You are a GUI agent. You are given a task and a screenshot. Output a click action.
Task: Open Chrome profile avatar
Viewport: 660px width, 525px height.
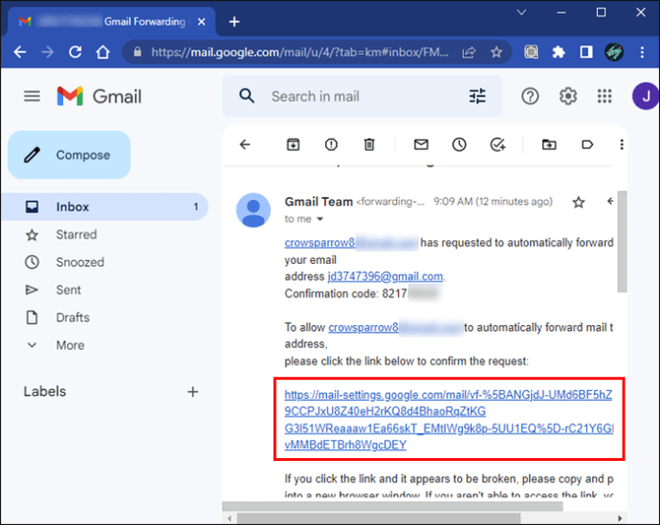point(614,53)
